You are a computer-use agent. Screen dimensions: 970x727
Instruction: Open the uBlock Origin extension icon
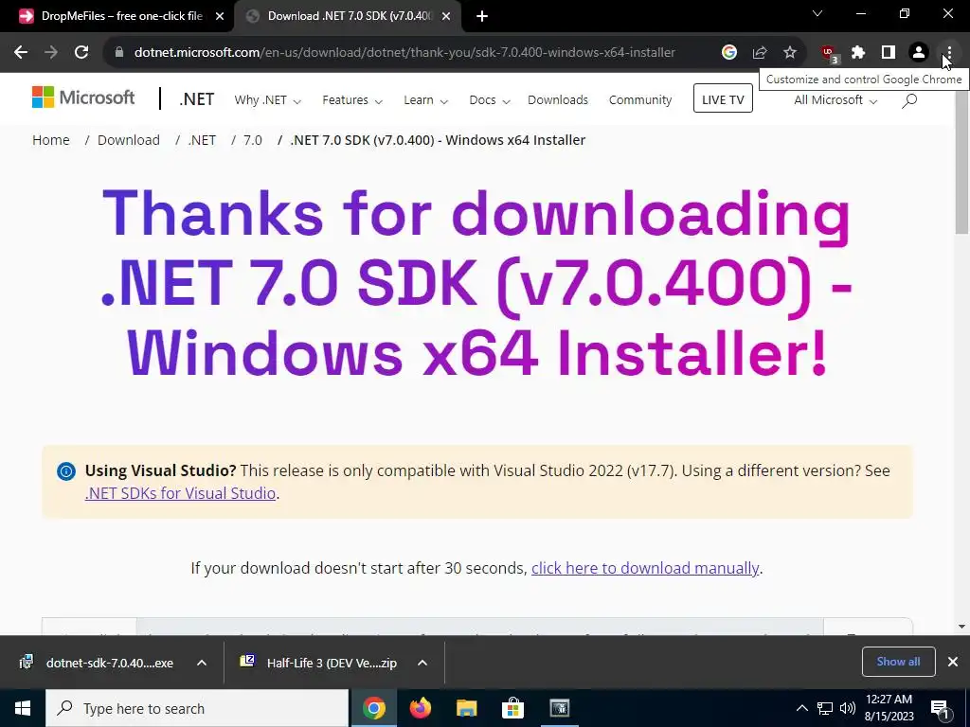828,53
